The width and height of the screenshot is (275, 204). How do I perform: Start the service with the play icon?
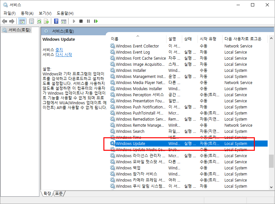point(74,21)
